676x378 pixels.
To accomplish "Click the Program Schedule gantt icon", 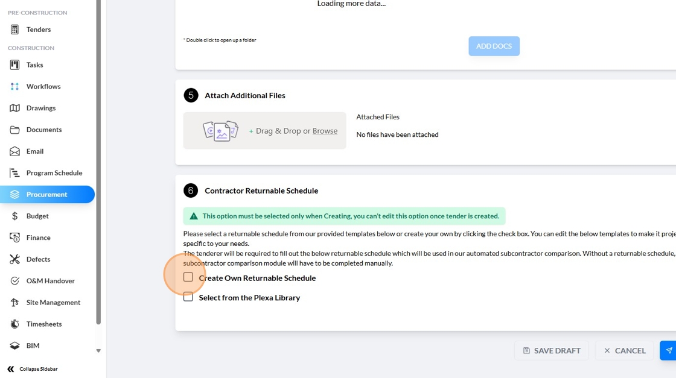I will 14,173.
